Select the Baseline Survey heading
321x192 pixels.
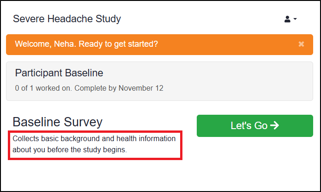pos(57,122)
